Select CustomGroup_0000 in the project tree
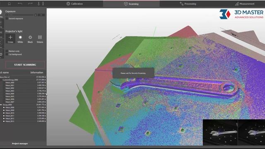265x149 pixels. click(x=10, y=80)
